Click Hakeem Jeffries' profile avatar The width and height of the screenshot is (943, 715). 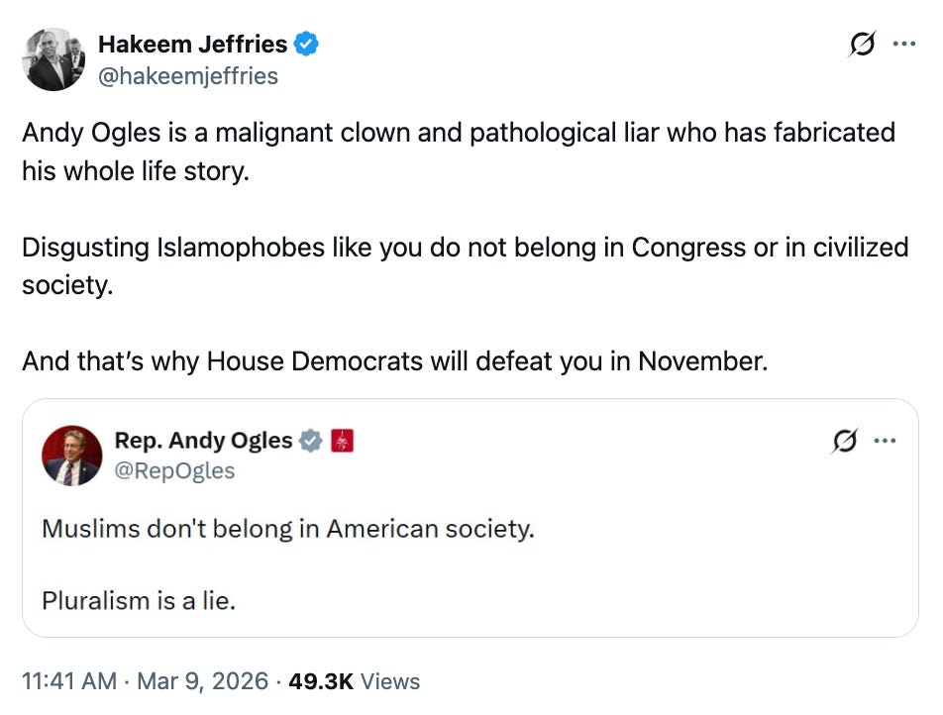[53, 59]
